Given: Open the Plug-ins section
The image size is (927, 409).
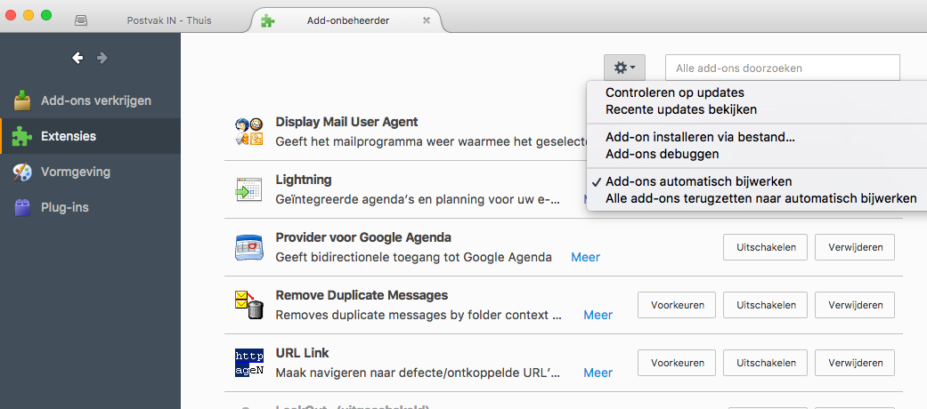Looking at the screenshot, I should (64, 207).
